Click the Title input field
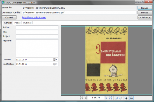 point(37,32)
